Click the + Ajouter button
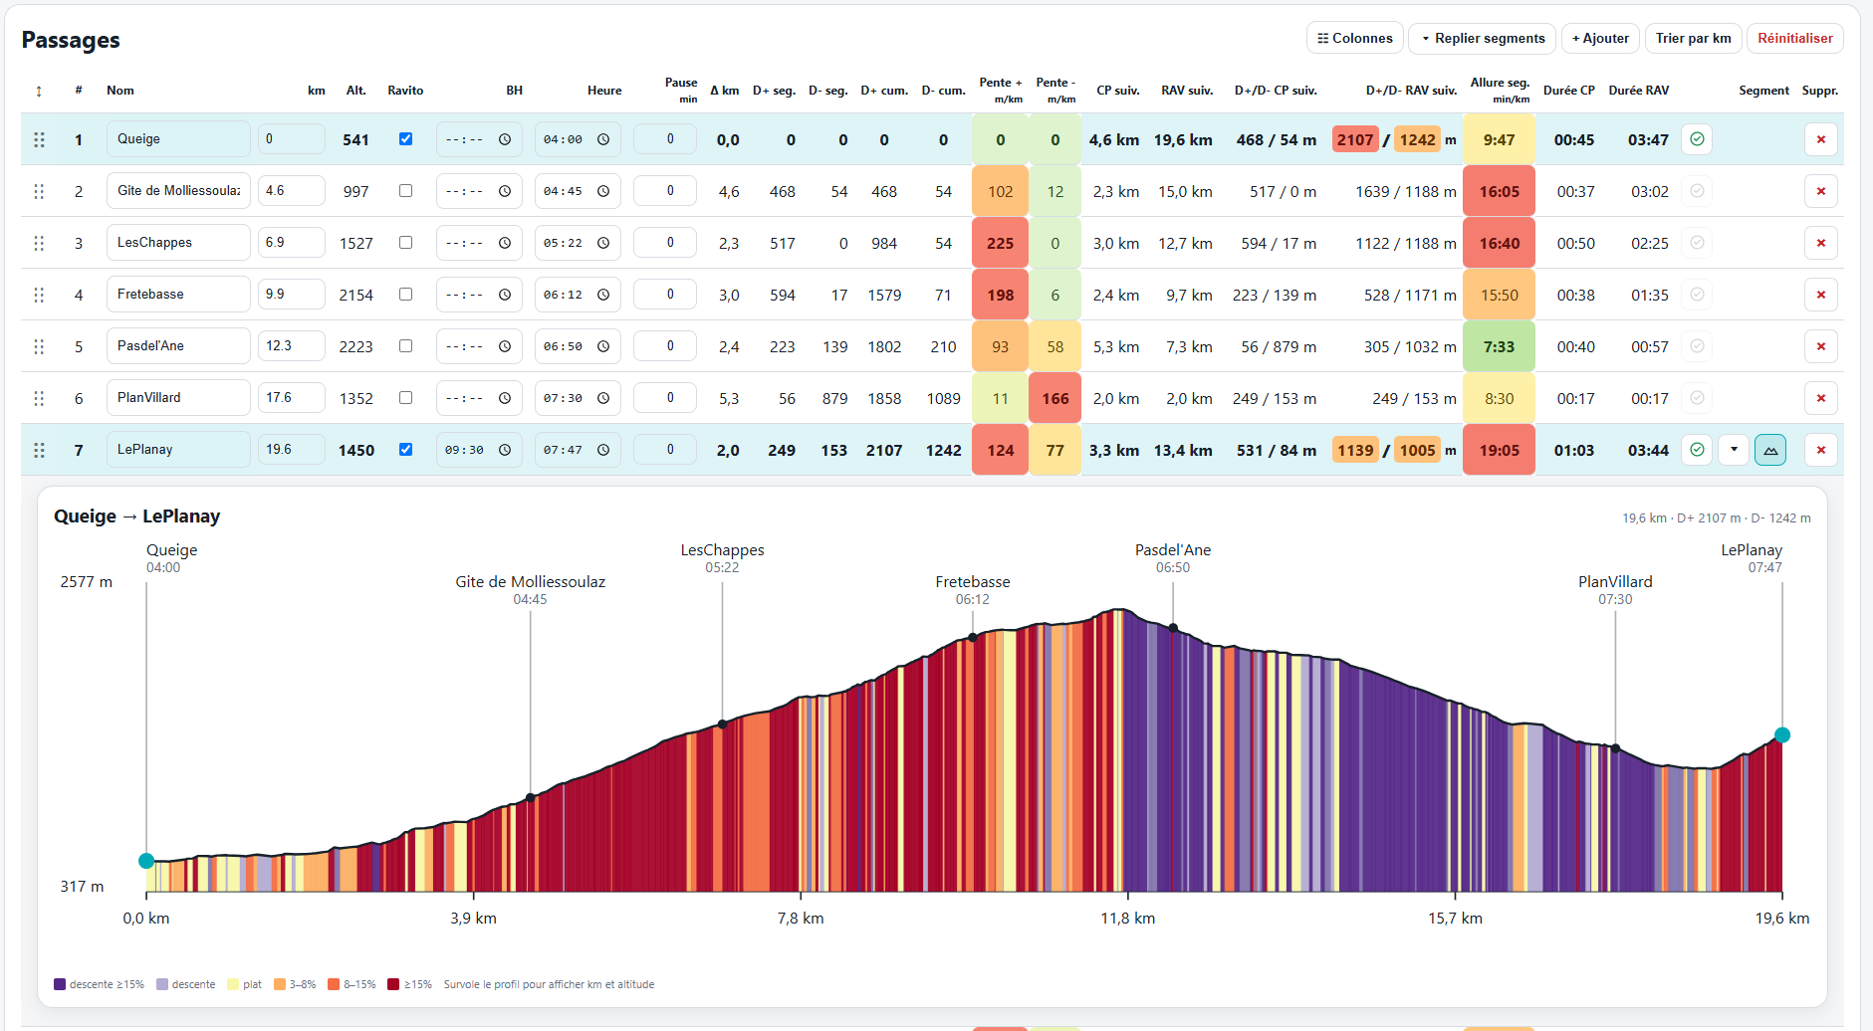 coord(1600,38)
